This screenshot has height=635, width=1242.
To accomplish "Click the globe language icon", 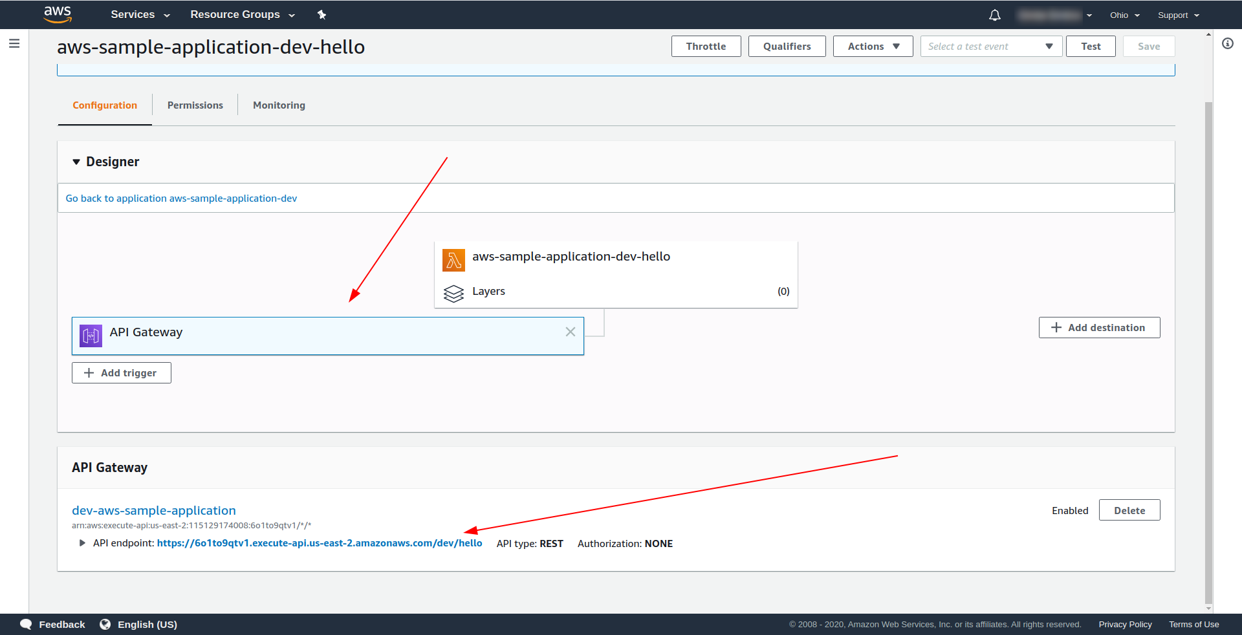I will [x=105, y=624].
